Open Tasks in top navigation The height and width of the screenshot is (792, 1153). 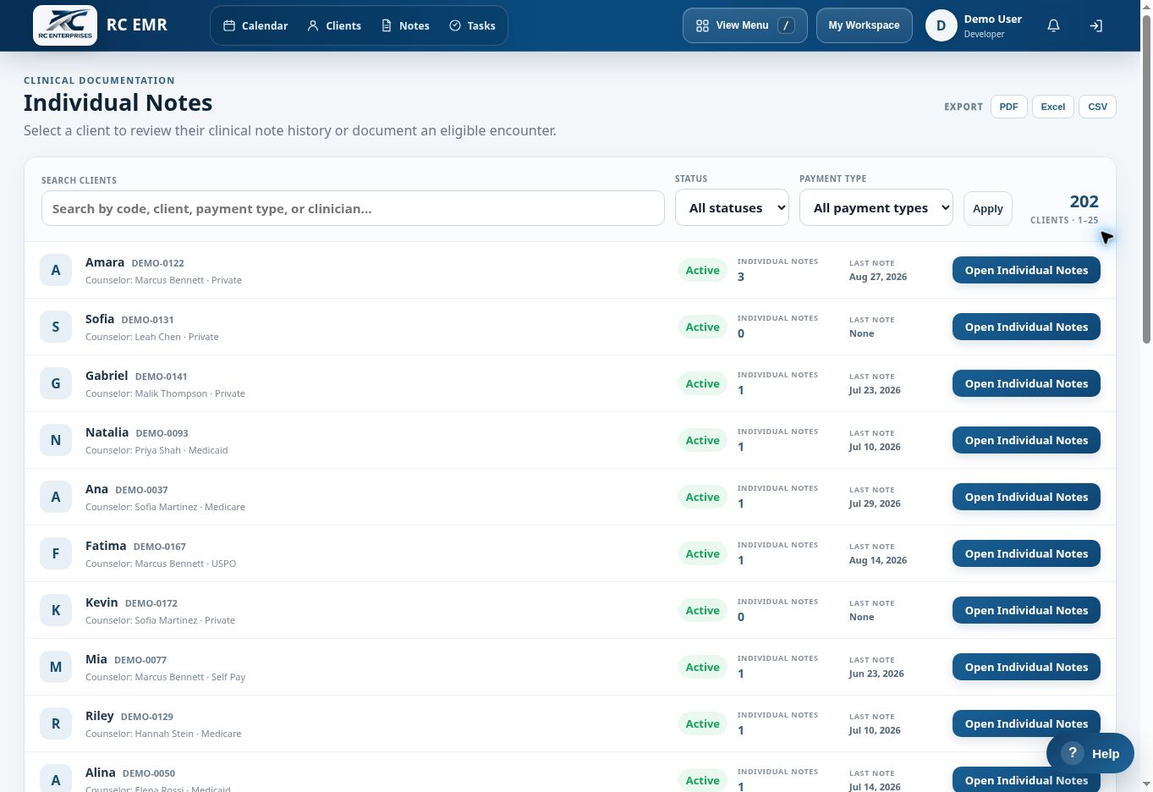click(x=472, y=25)
